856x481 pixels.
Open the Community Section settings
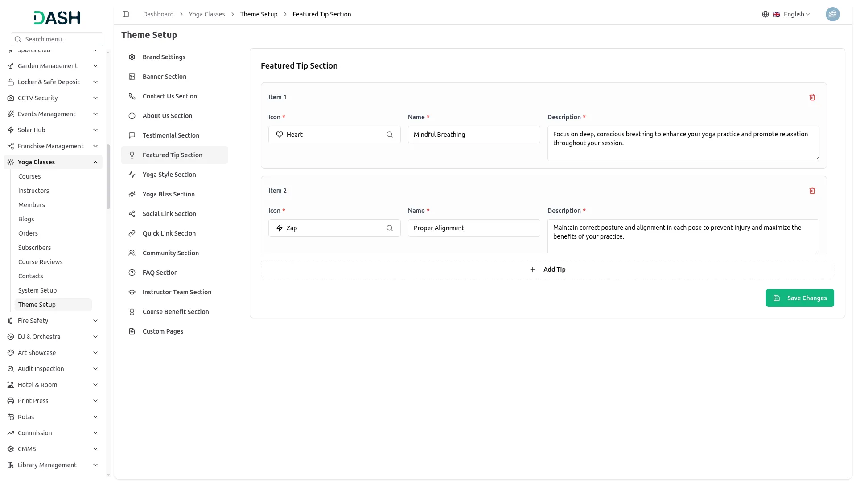coord(175,253)
